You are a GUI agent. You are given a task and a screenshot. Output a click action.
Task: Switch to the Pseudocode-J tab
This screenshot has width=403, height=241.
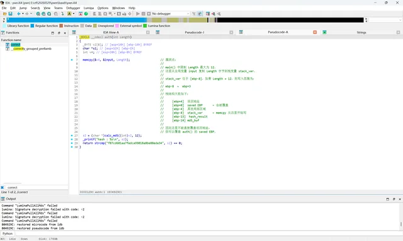click(195, 32)
